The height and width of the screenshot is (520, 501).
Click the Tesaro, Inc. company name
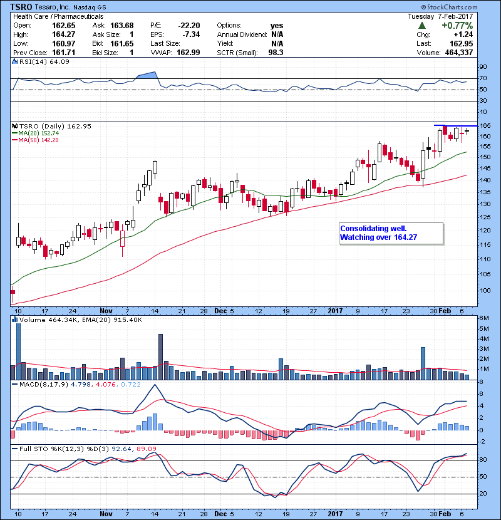(53, 7)
